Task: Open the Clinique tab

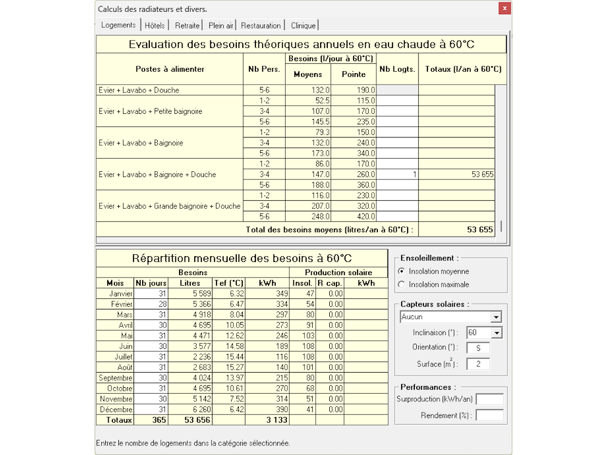Action: (x=303, y=25)
